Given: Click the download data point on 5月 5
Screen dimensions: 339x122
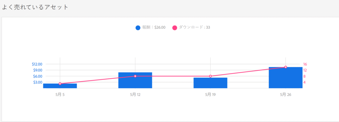Looking at the screenshot, I should click(x=60, y=84).
